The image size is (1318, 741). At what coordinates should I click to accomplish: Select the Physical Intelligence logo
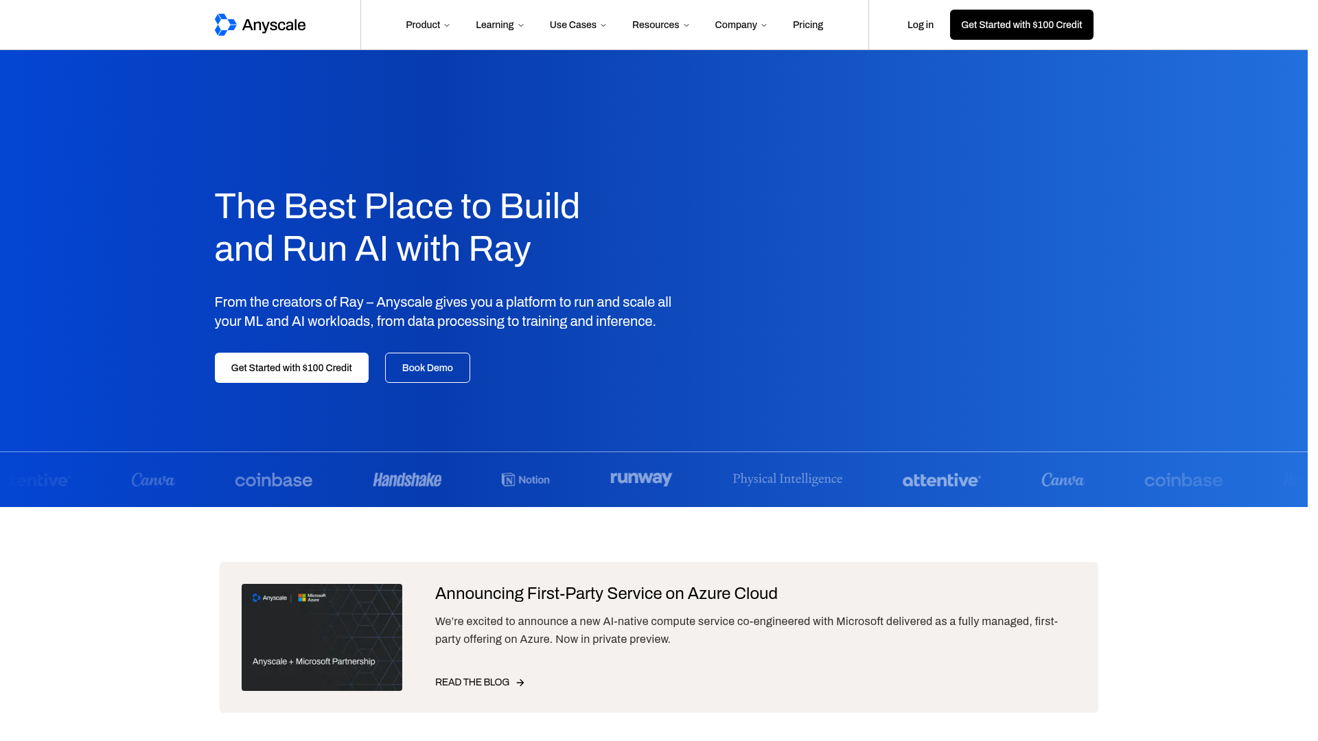pos(787,479)
